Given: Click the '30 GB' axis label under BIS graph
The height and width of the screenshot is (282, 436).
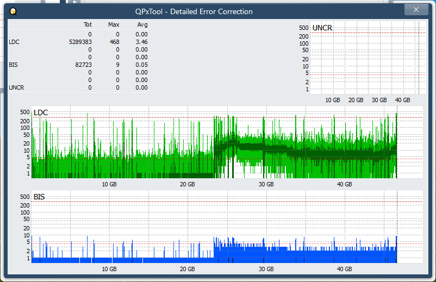Looking at the screenshot, I should click(x=266, y=269).
